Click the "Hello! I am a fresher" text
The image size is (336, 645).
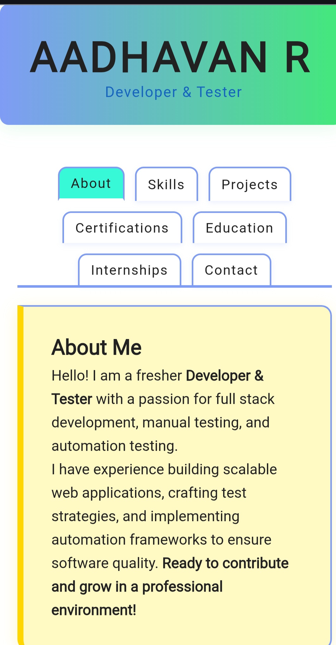tap(116, 376)
